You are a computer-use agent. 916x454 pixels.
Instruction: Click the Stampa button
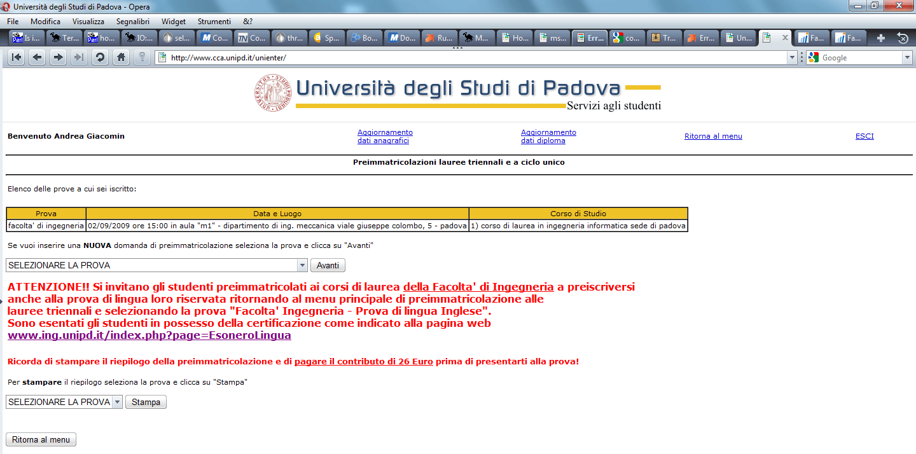[146, 402]
